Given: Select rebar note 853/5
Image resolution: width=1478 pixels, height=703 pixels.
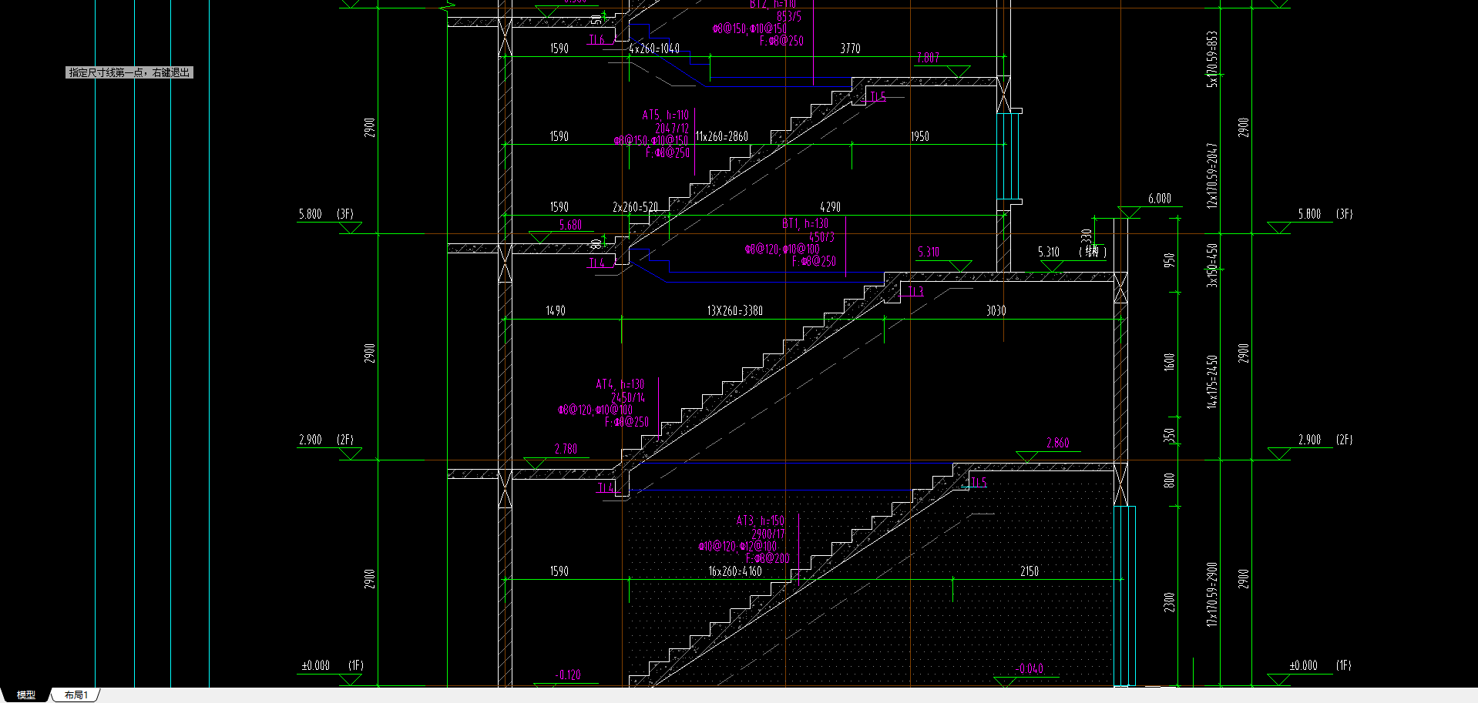Looking at the screenshot, I should [x=789, y=16].
